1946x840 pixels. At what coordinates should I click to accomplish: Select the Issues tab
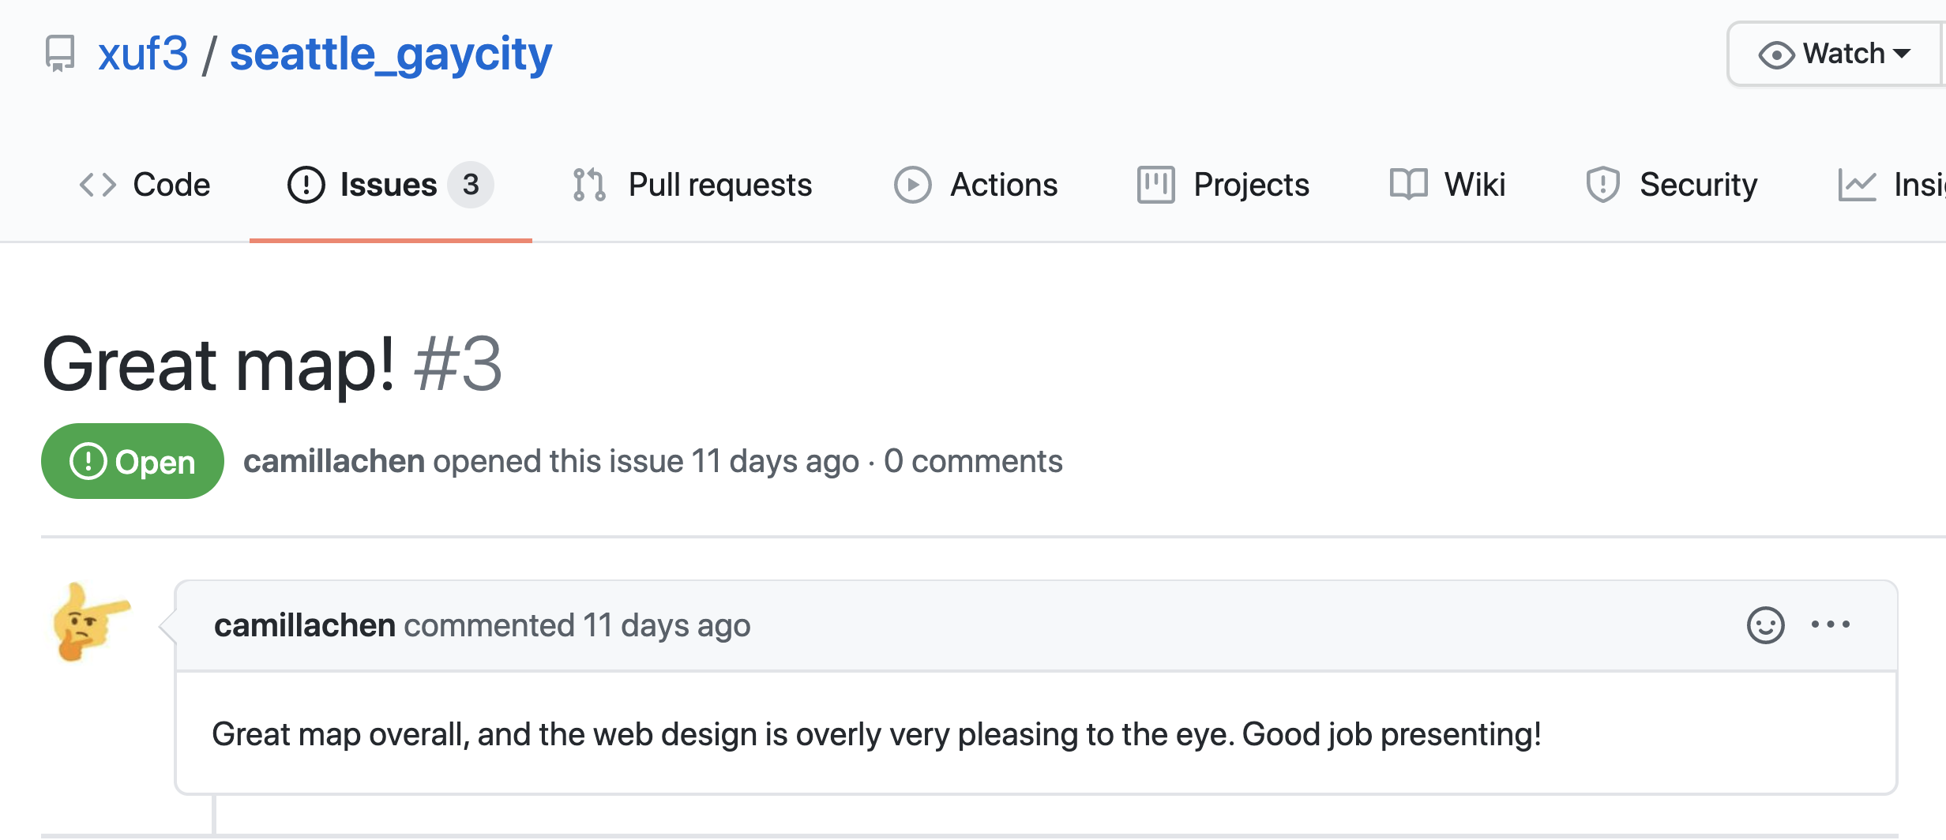(x=391, y=185)
